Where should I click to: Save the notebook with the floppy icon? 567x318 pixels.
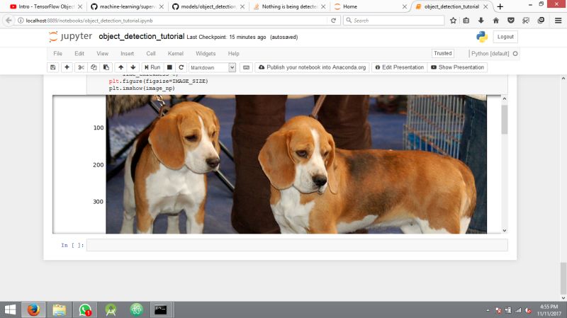point(52,67)
